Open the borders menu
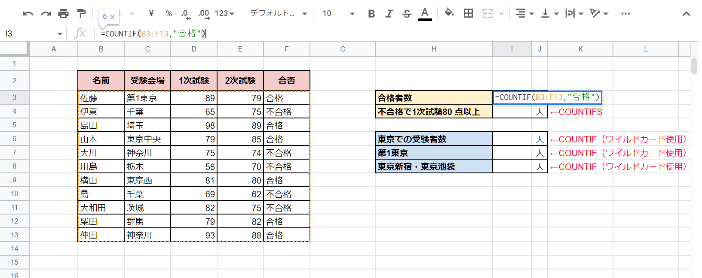This screenshot has height=278, width=702. click(x=468, y=13)
